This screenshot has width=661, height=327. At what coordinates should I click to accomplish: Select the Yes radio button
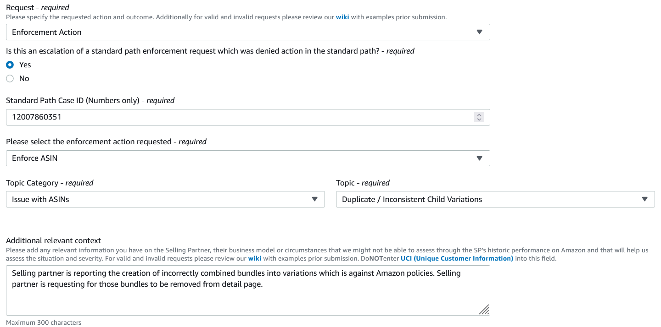10,65
